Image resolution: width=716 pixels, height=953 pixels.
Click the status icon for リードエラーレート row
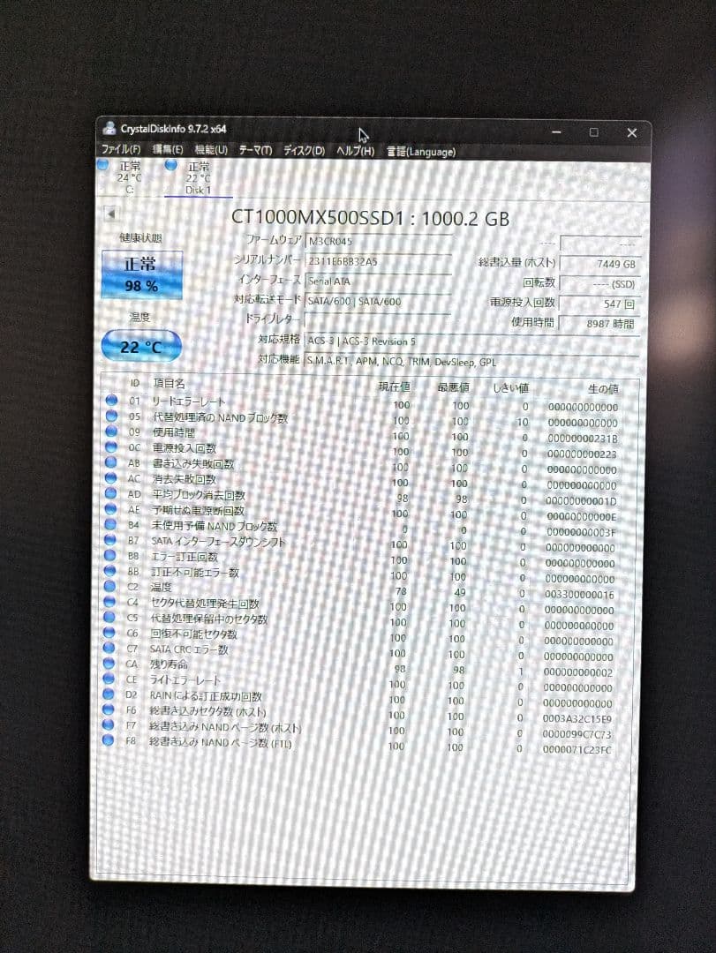[111, 401]
